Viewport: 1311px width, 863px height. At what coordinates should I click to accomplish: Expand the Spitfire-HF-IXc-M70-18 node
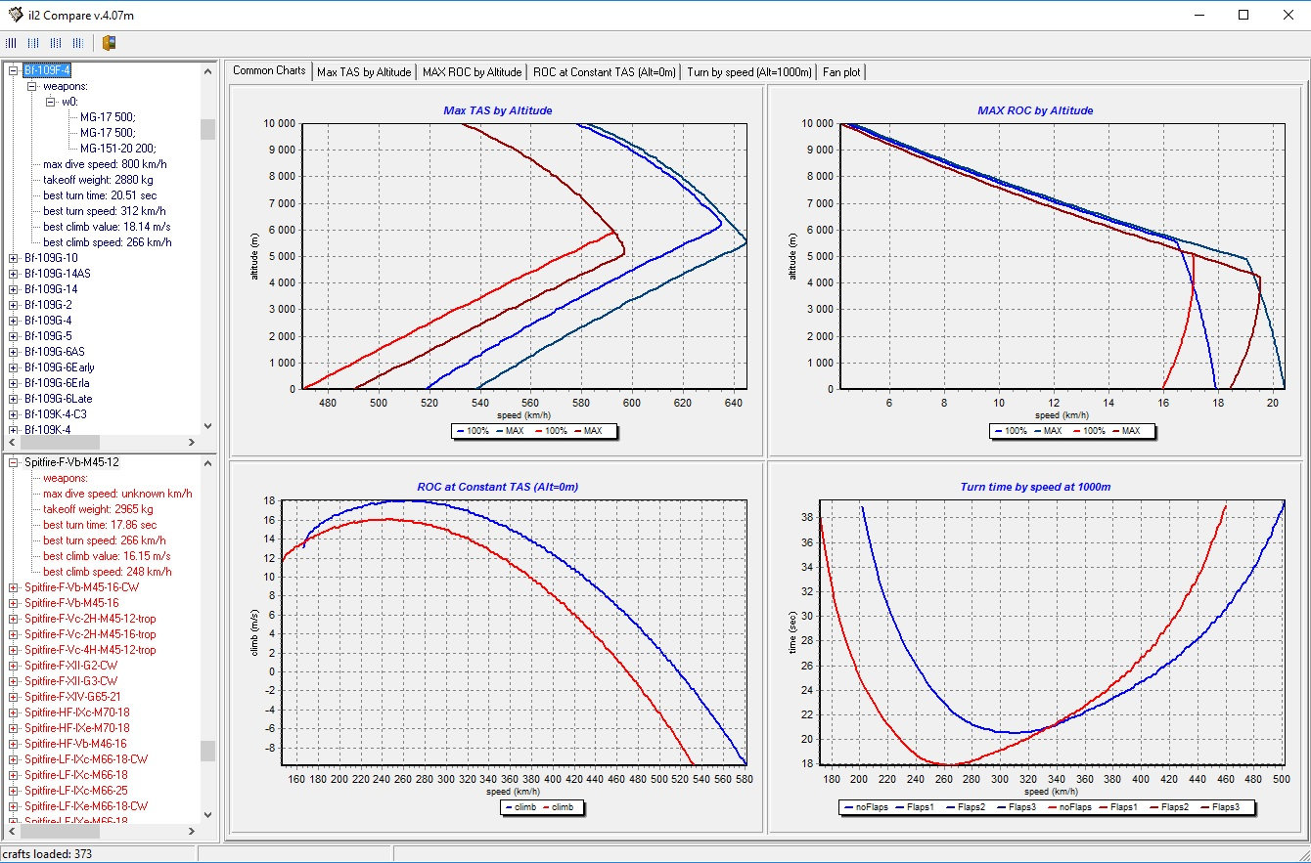[14, 712]
